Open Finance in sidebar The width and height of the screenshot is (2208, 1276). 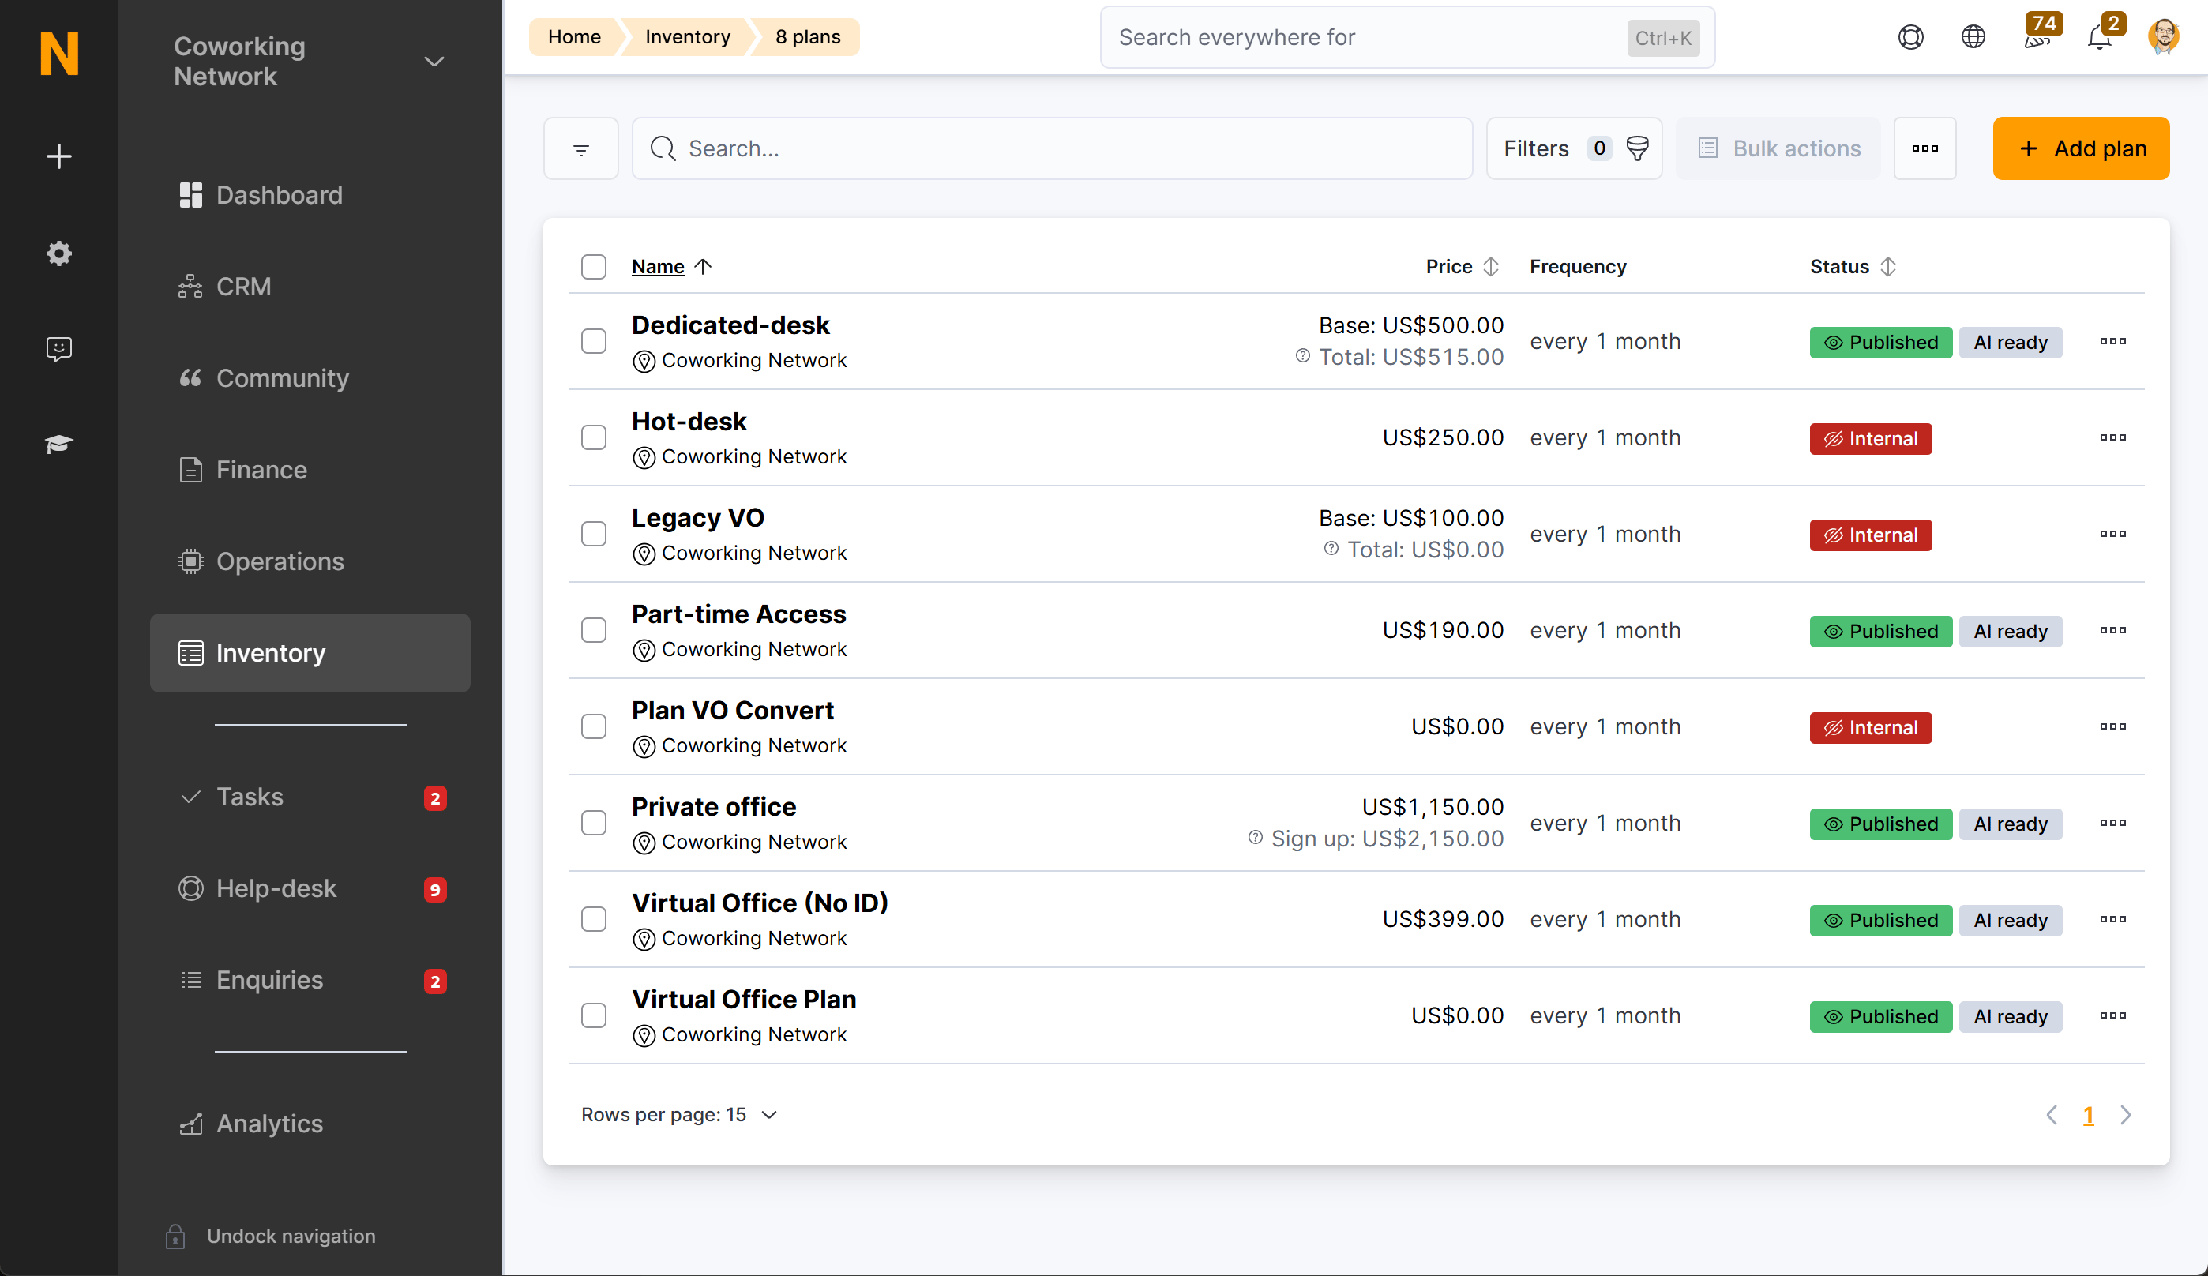(310, 470)
